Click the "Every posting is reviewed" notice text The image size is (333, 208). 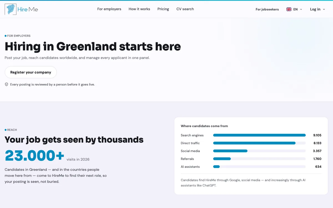[52, 84]
